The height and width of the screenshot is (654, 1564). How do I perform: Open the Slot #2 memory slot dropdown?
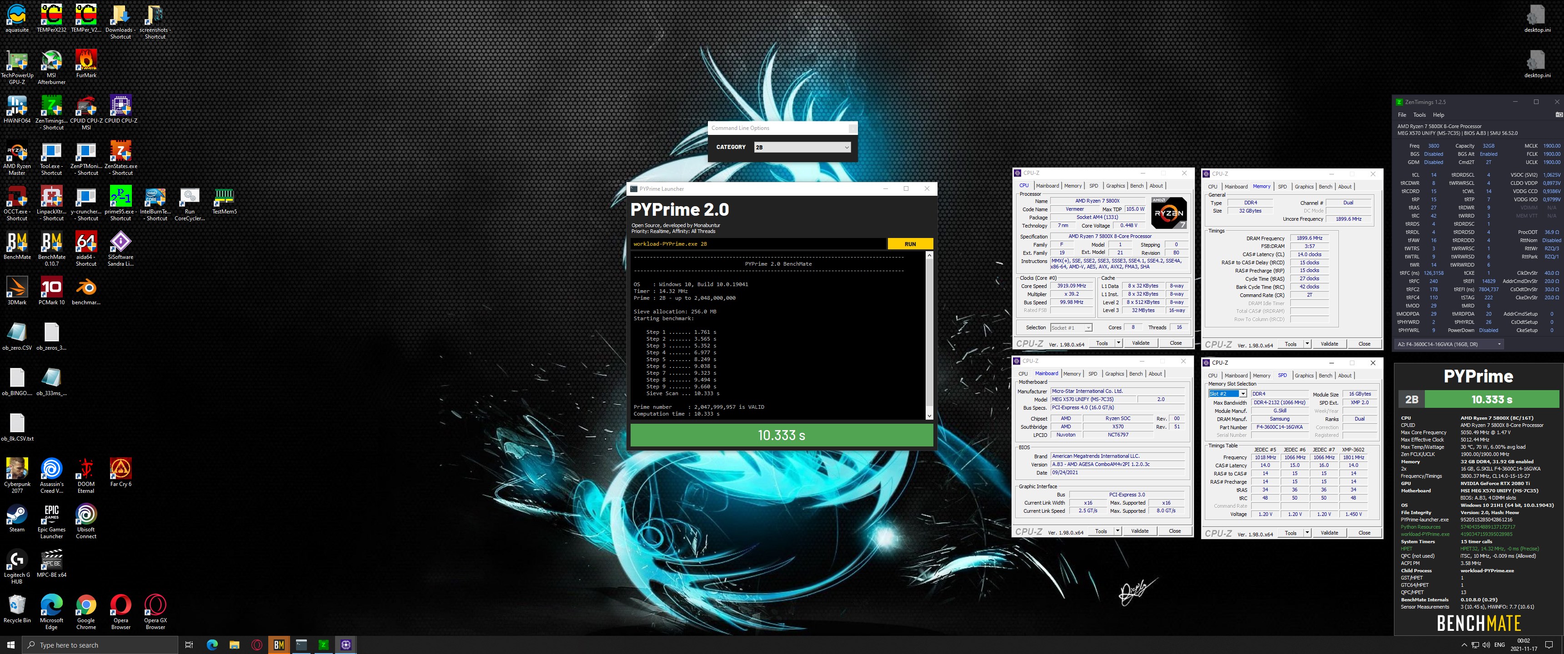click(x=1227, y=394)
